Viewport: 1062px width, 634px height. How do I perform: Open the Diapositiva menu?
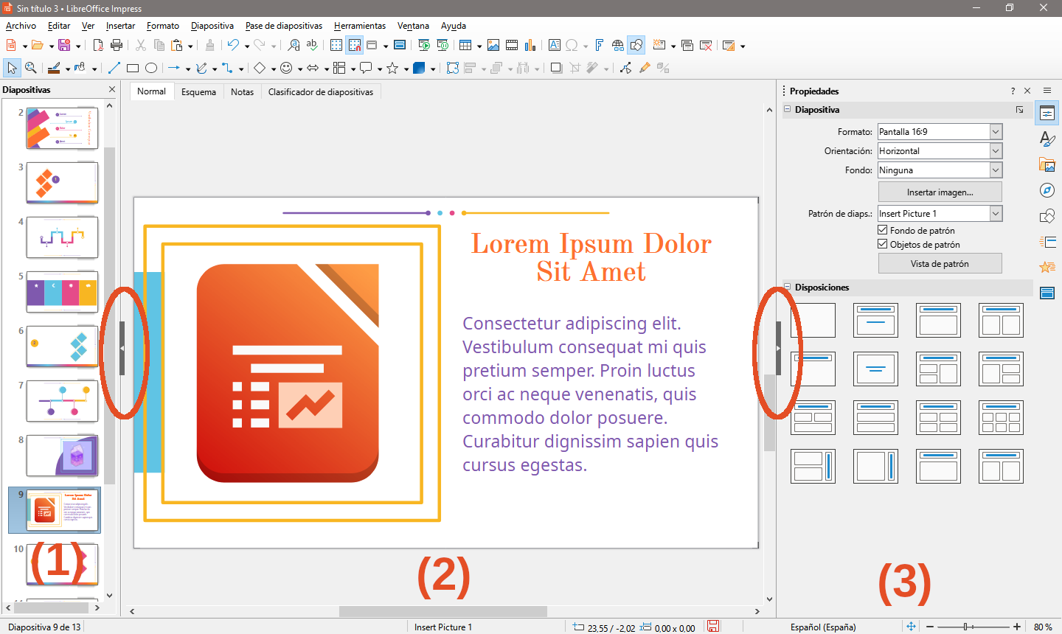[x=212, y=26]
